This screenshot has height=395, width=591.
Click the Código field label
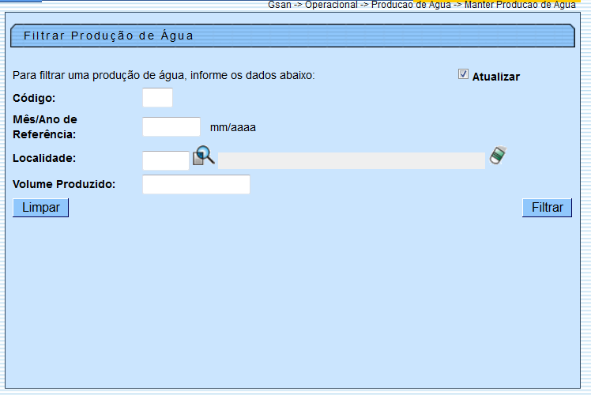point(34,98)
